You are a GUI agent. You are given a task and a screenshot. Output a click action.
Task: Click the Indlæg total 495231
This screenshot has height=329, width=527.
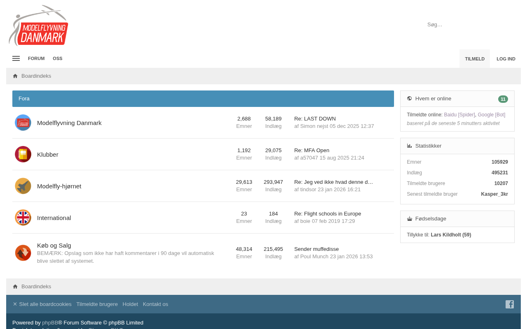tap(500, 173)
